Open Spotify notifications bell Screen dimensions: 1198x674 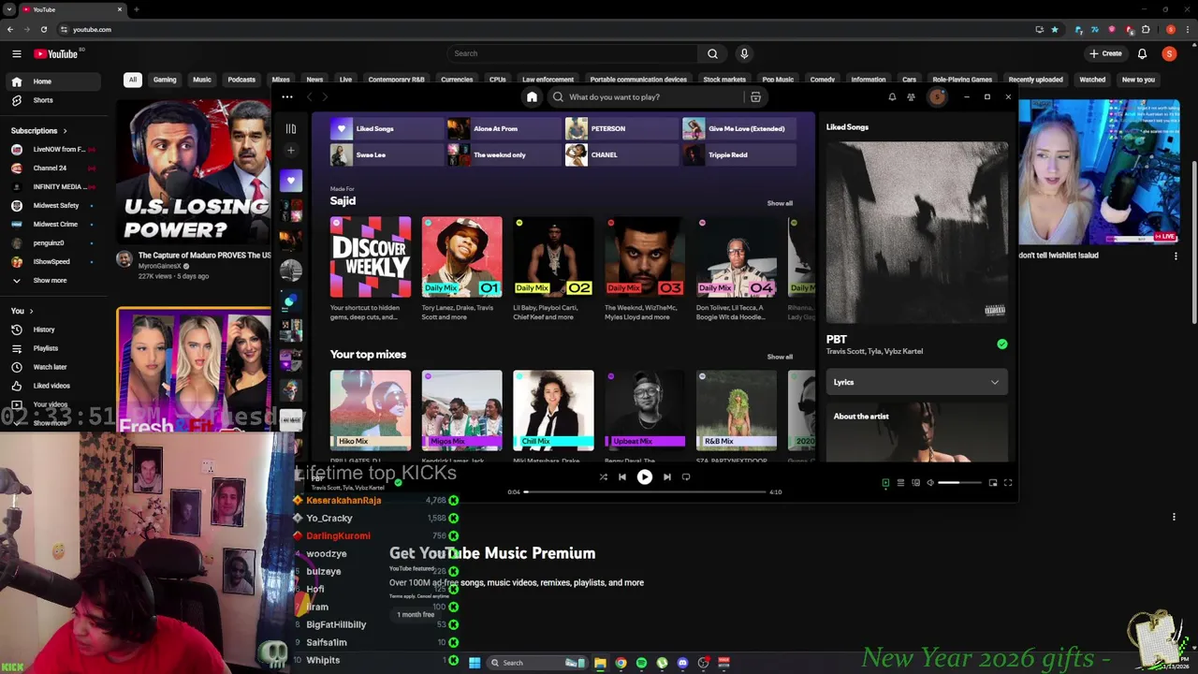point(892,97)
